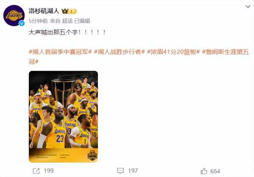Click the blue verified badge on avatar
254x177 pixels.
click(x=22, y=23)
